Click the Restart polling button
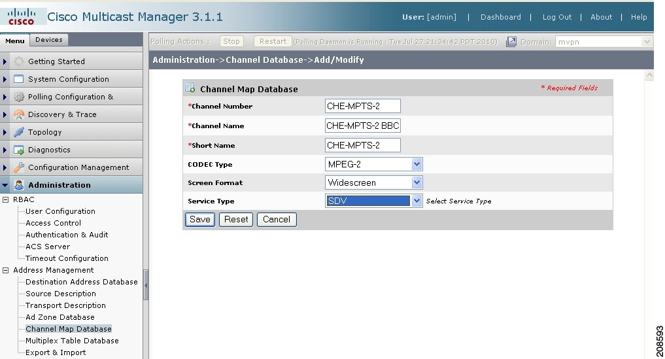Viewport: 665px width, 359px height. click(273, 41)
